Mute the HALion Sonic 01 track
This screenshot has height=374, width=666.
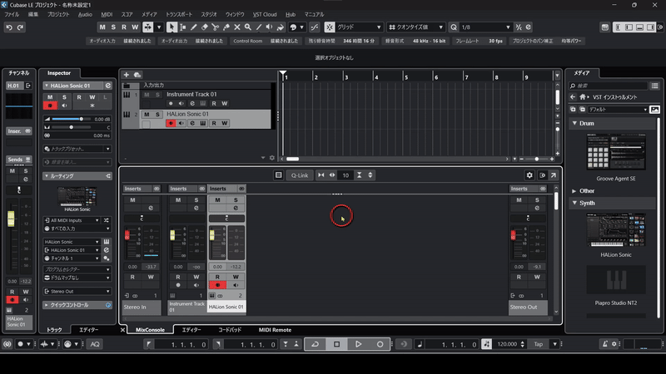pyautogui.click(x=147, y=114)
